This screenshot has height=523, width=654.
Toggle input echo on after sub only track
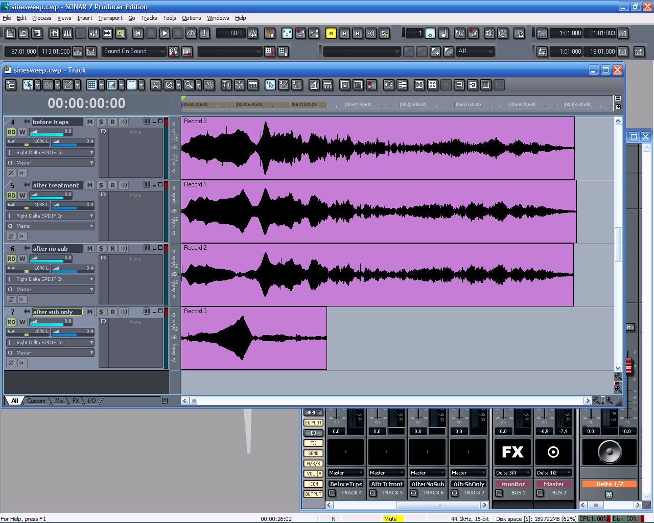pyautogui.click(x=124, y=312)
